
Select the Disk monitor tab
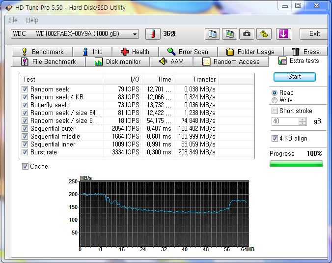pyautogui.click(x=118, y=61)
